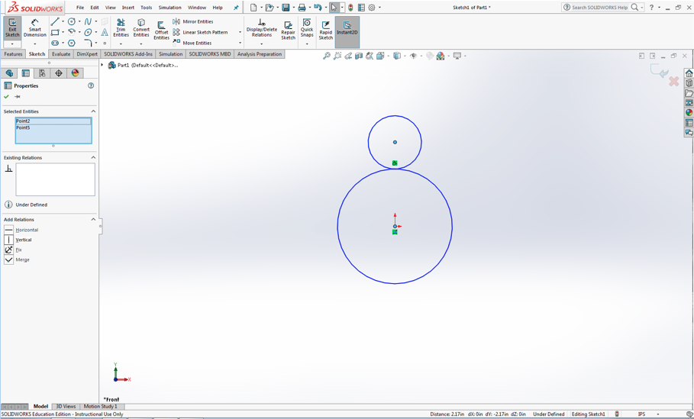The height and width of the screenshot is (419, 694).
Task: Select the Ellipse sketch tool
Action: (88, 32)
